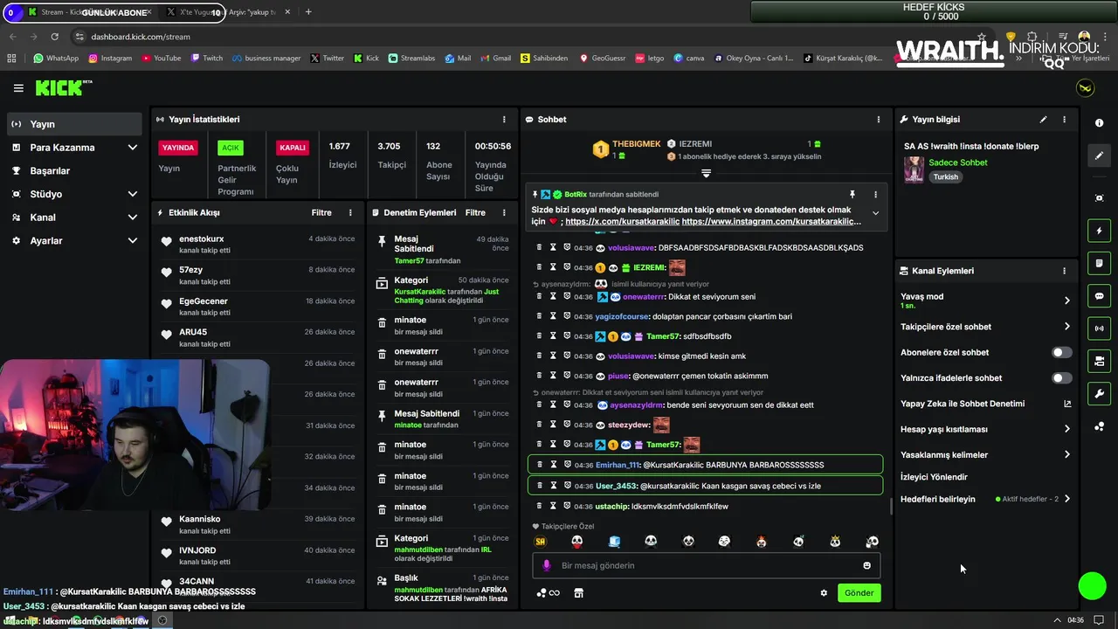Click the broadcast signal icon in right sidebar

click(x=1100, y=328)
